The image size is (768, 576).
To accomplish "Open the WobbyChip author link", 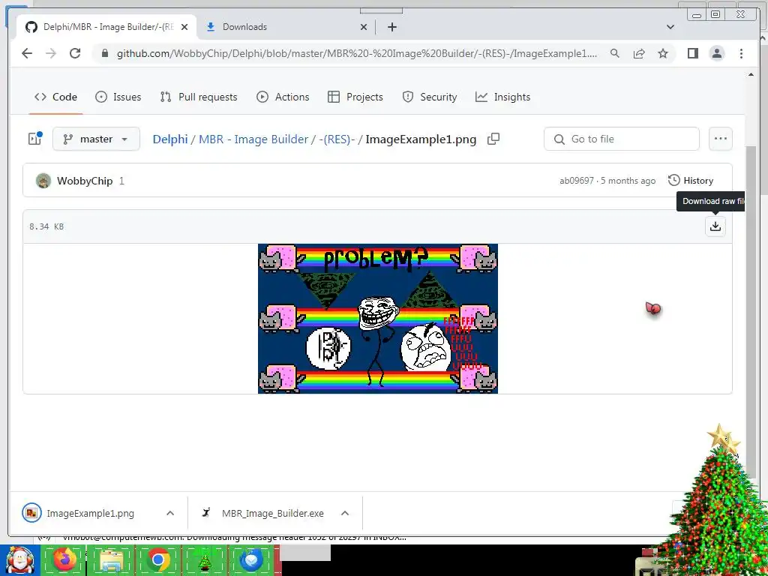I will coord(85,181).
